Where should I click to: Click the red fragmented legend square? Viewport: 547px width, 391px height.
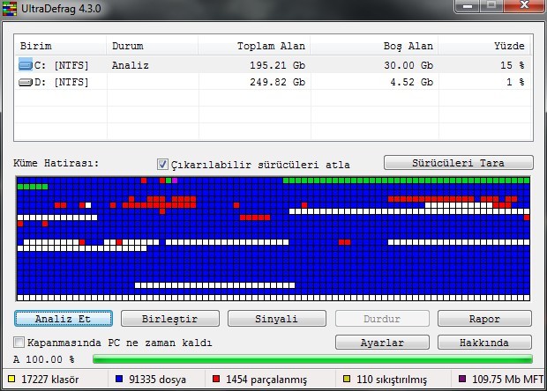(x=216, y=379)
